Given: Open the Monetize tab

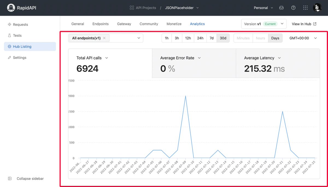Looking at the screenshot, I should [x=174, y=24].
